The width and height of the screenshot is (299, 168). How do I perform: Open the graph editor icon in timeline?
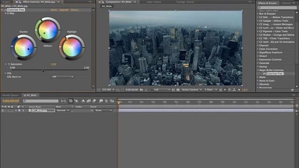[x=112, y=101]
